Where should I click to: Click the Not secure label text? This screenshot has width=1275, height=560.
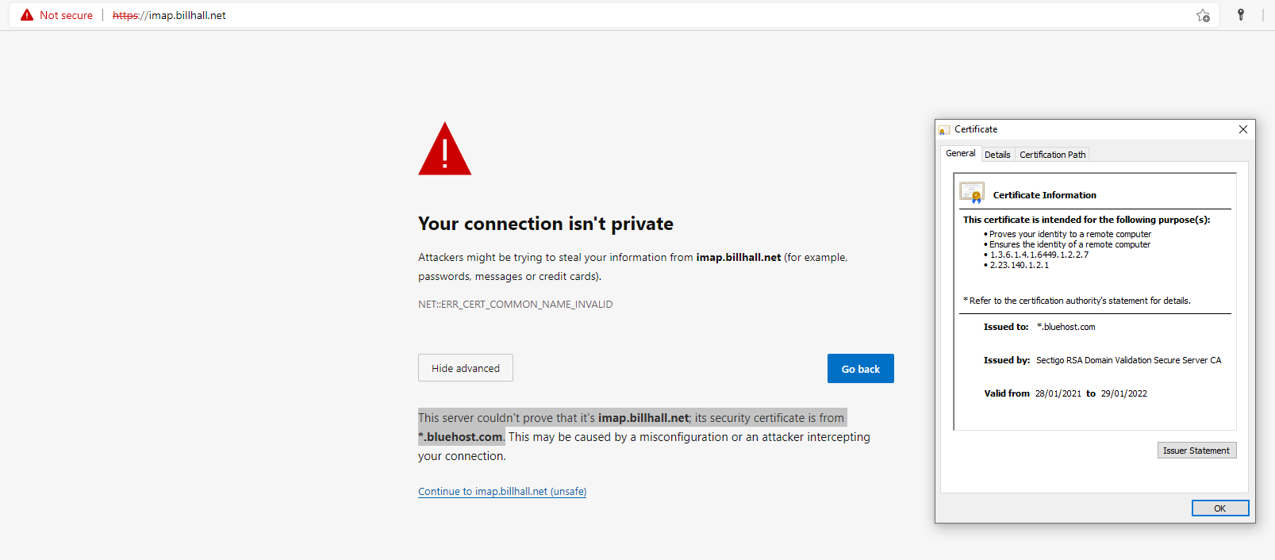[66, 15]
